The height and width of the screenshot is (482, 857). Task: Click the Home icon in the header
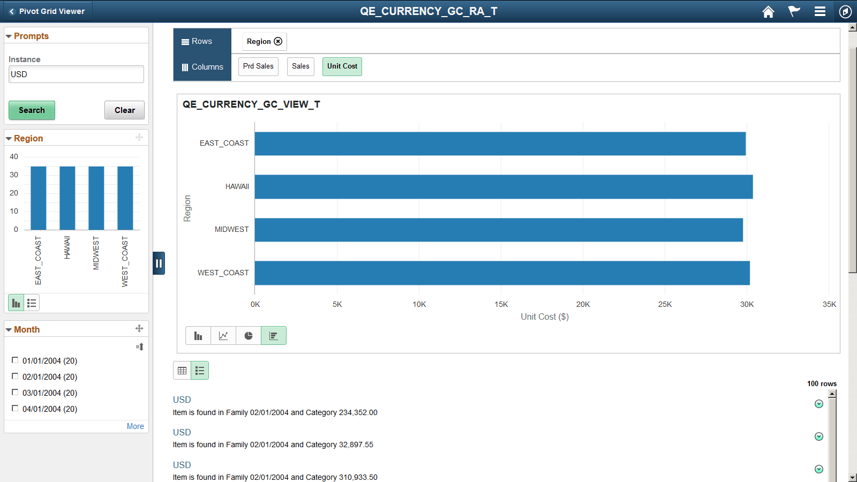point(768,11)
